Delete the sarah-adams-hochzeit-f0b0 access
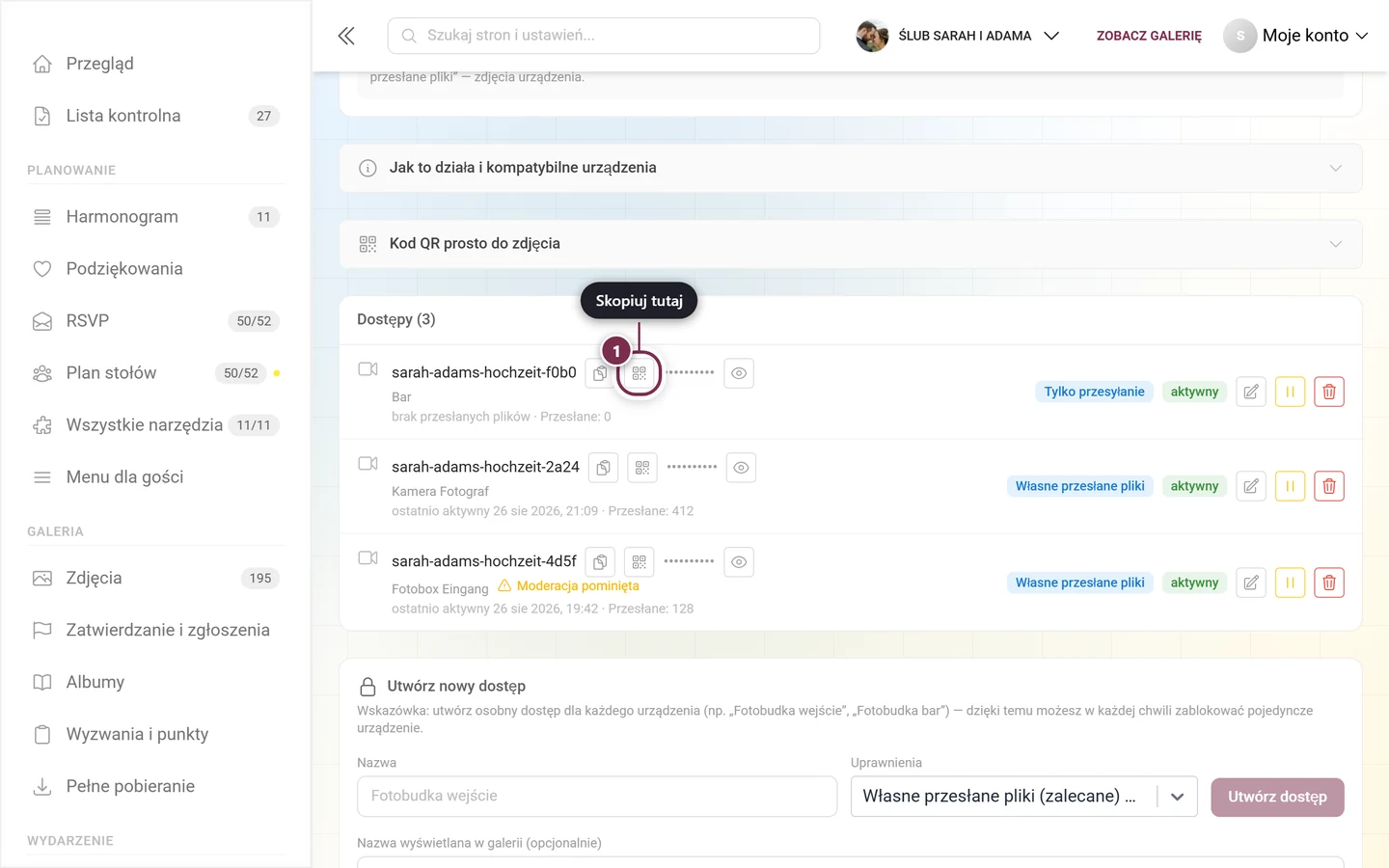 point(1329,392)
